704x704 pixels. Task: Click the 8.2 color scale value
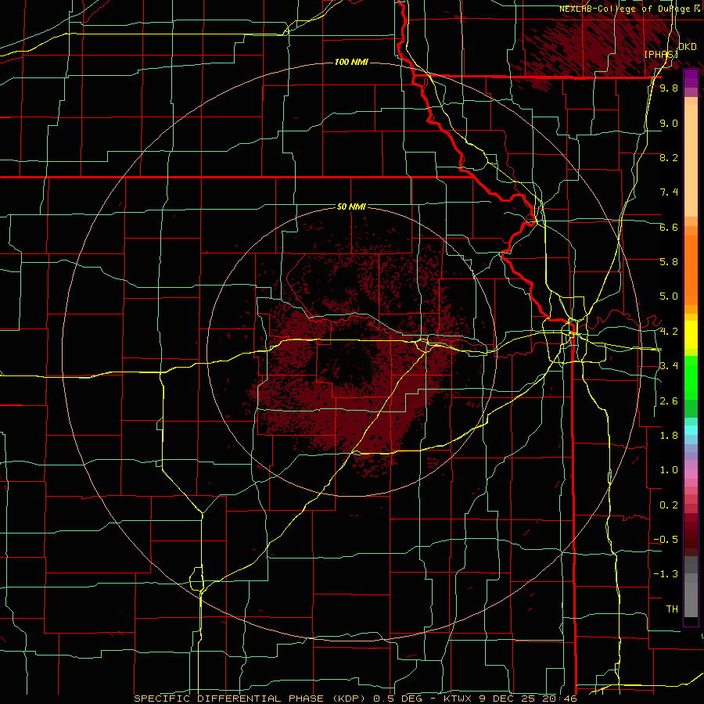click(x=669, y=157)
